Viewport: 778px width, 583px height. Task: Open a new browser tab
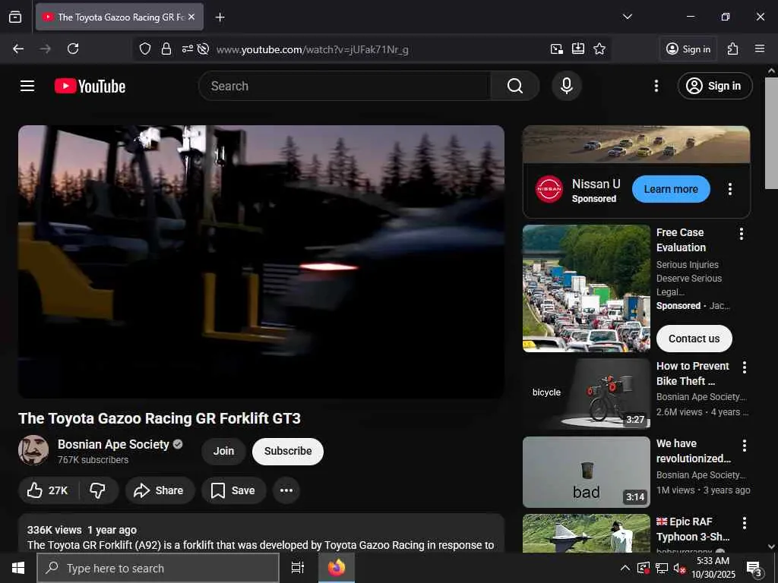tap(220, 17)
